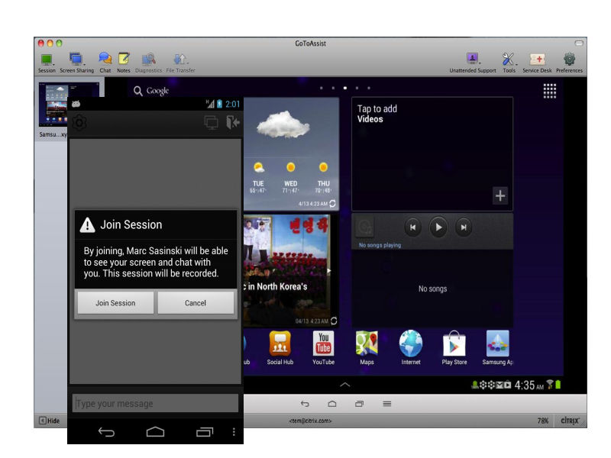The height and width of the screenshot is (458, 611).
Task: Click the remote recent apps control button
Action: point(359,404)
